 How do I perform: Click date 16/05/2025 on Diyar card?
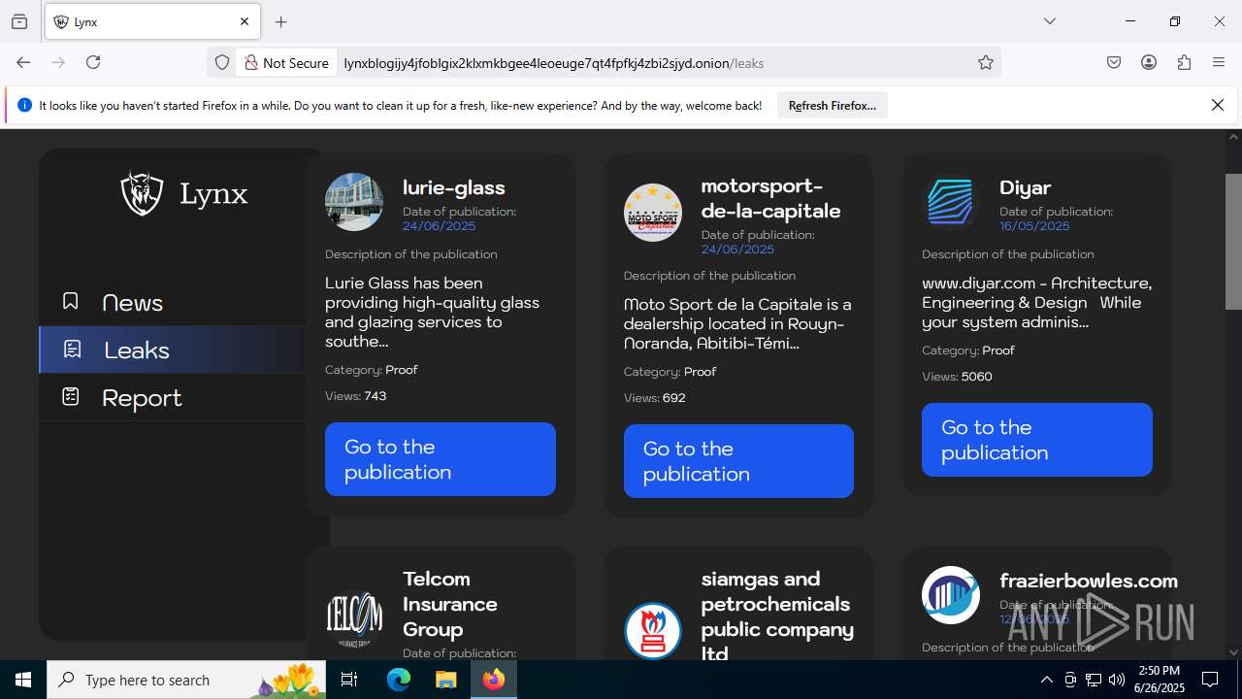1034,226
